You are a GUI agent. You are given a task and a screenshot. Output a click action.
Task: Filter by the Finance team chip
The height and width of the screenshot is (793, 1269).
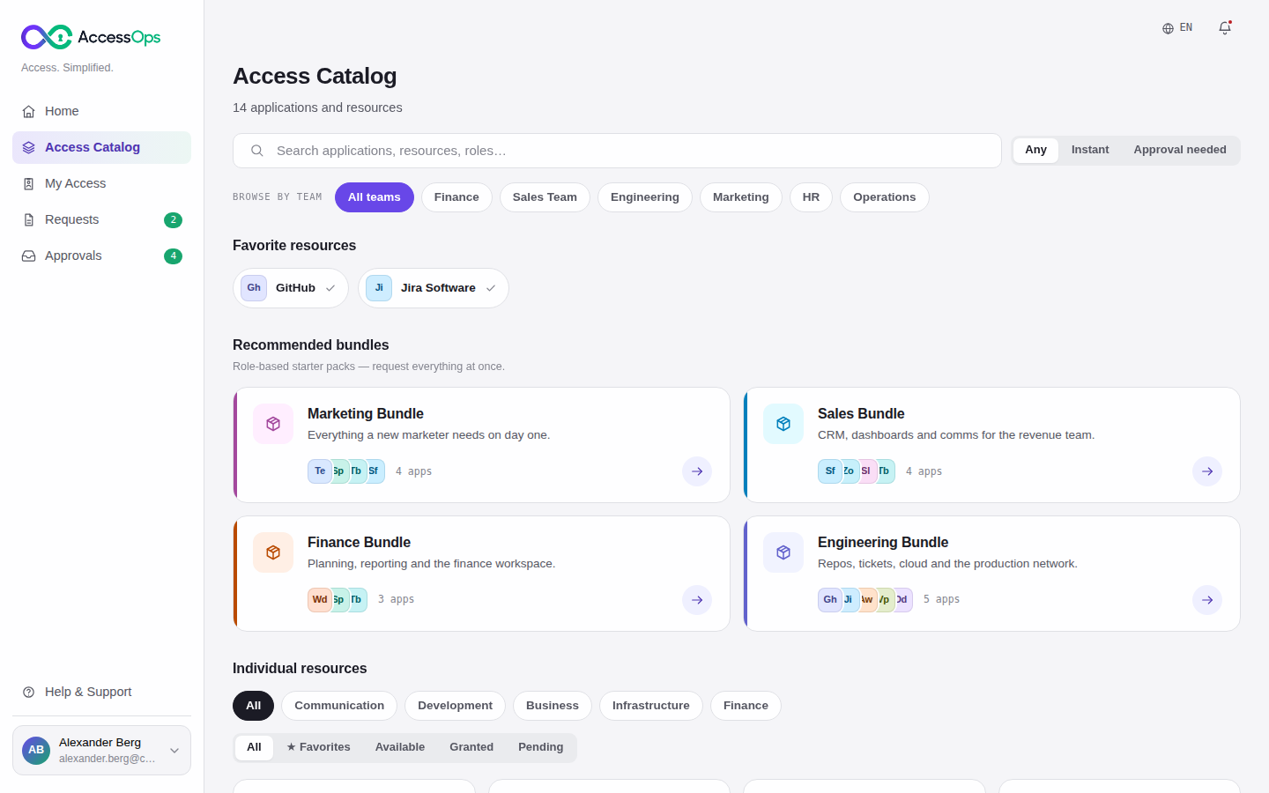pyautogui.click(x=456, y=197)
